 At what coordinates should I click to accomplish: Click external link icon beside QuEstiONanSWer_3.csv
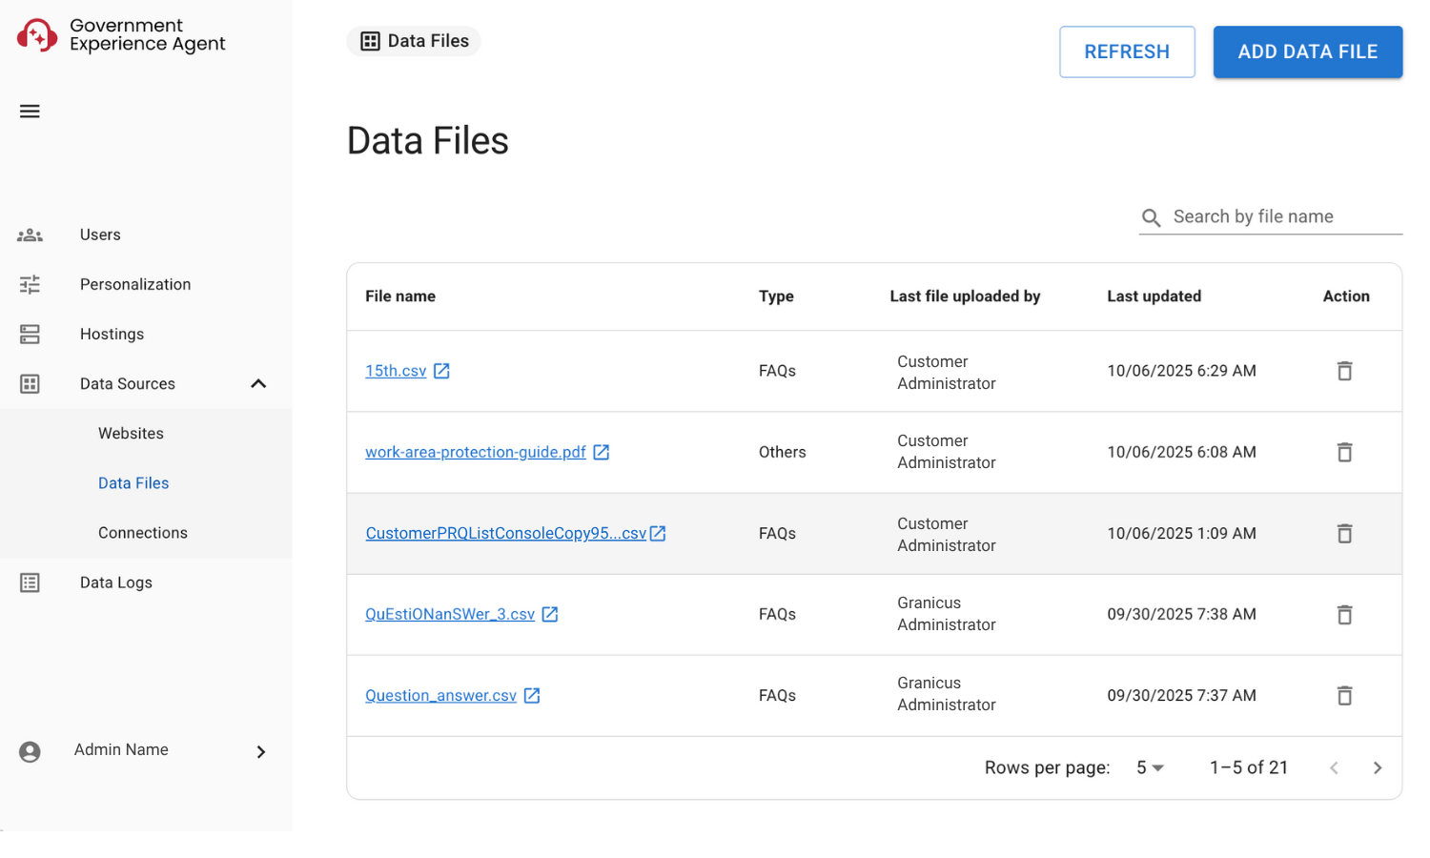coord(550,615)
